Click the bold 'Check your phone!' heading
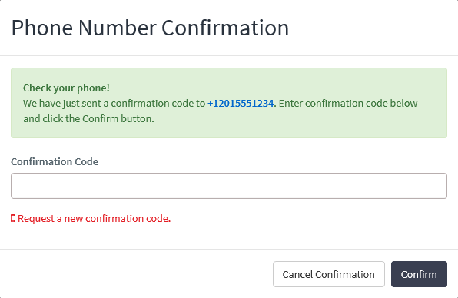Image resolution: width=458 pixels, height=298 pixels. pos(66,88)
